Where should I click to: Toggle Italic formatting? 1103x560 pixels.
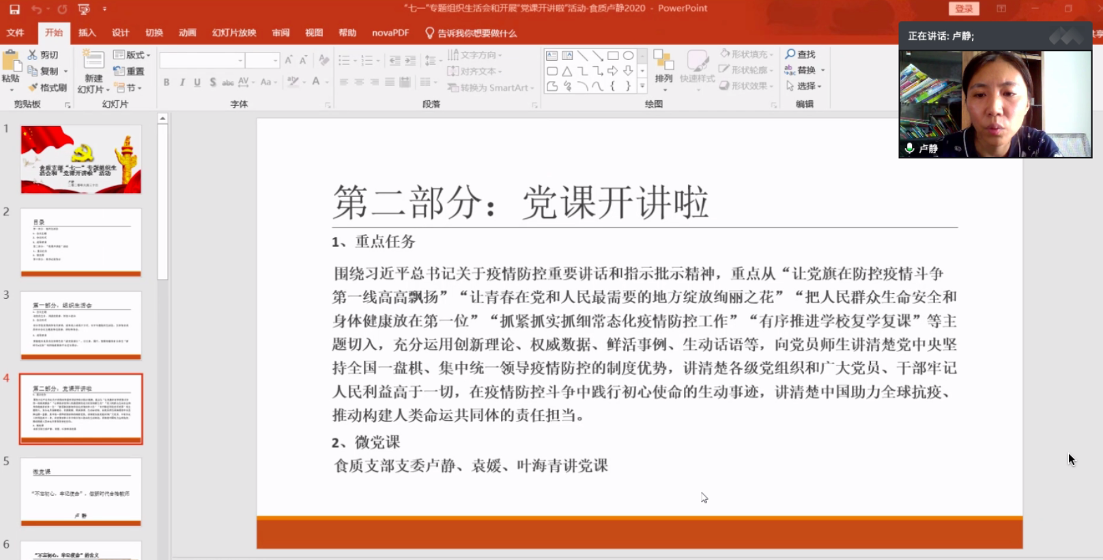(x=182, y=82)
